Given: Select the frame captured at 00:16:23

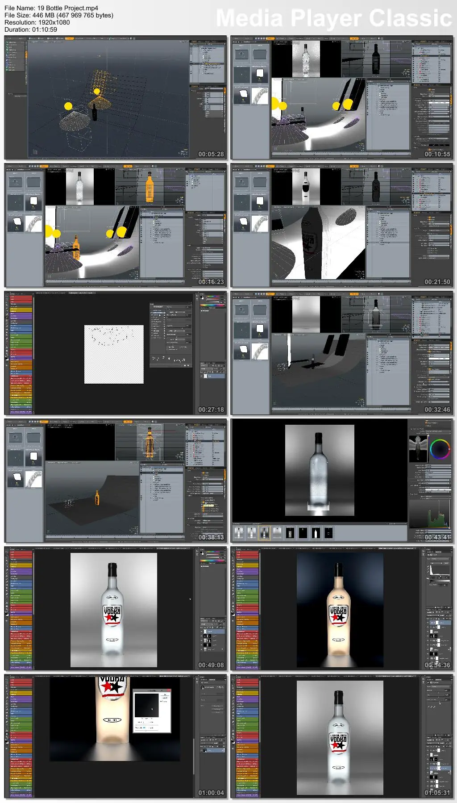Looking at the screenshot, I should tap(116, 225).
